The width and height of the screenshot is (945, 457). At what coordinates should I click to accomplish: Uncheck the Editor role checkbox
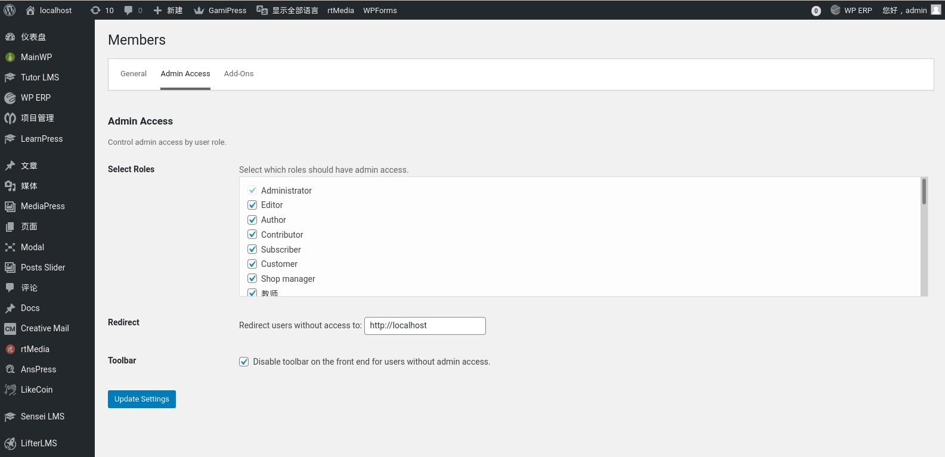coord(252,205)
